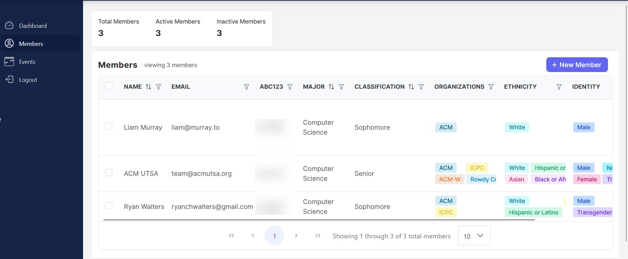Image resolution: width=628 pixels, height=259 pixels.
Task: Open the Classification column filter icon
Action: point(421,87)
